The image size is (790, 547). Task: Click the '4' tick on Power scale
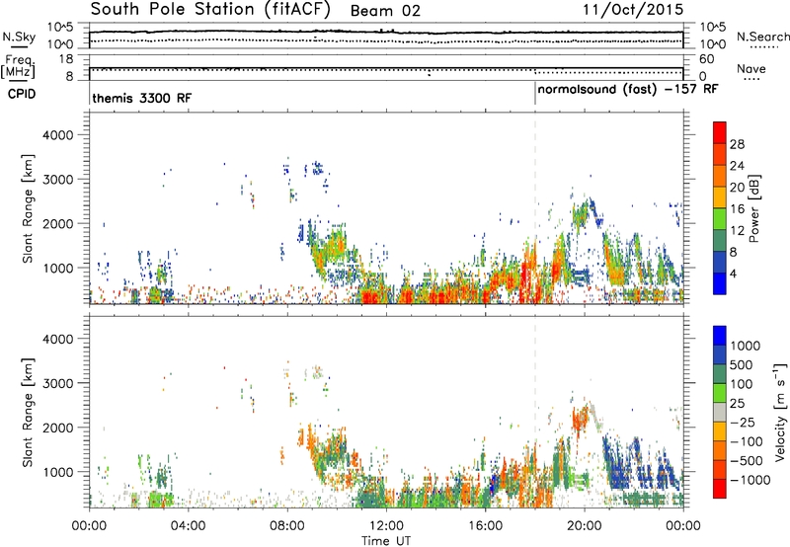click(733, 274)
